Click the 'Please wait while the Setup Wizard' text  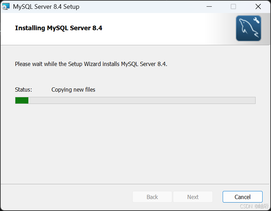tap(91, 64)
